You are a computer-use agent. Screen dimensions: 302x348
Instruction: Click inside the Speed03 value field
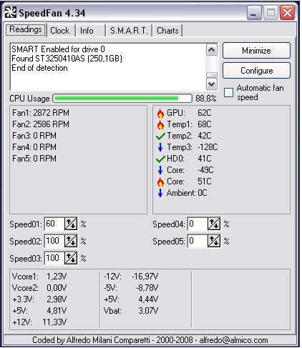54,258
